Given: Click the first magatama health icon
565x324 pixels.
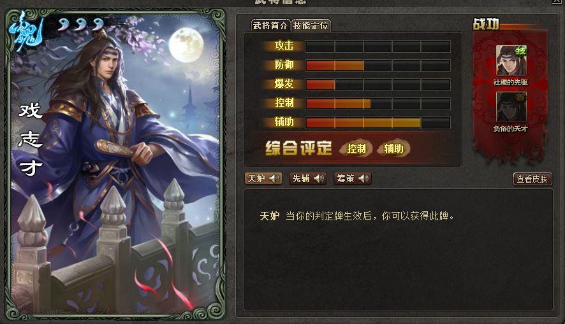Looking at the screenshot, I should [x=64, y=24].
